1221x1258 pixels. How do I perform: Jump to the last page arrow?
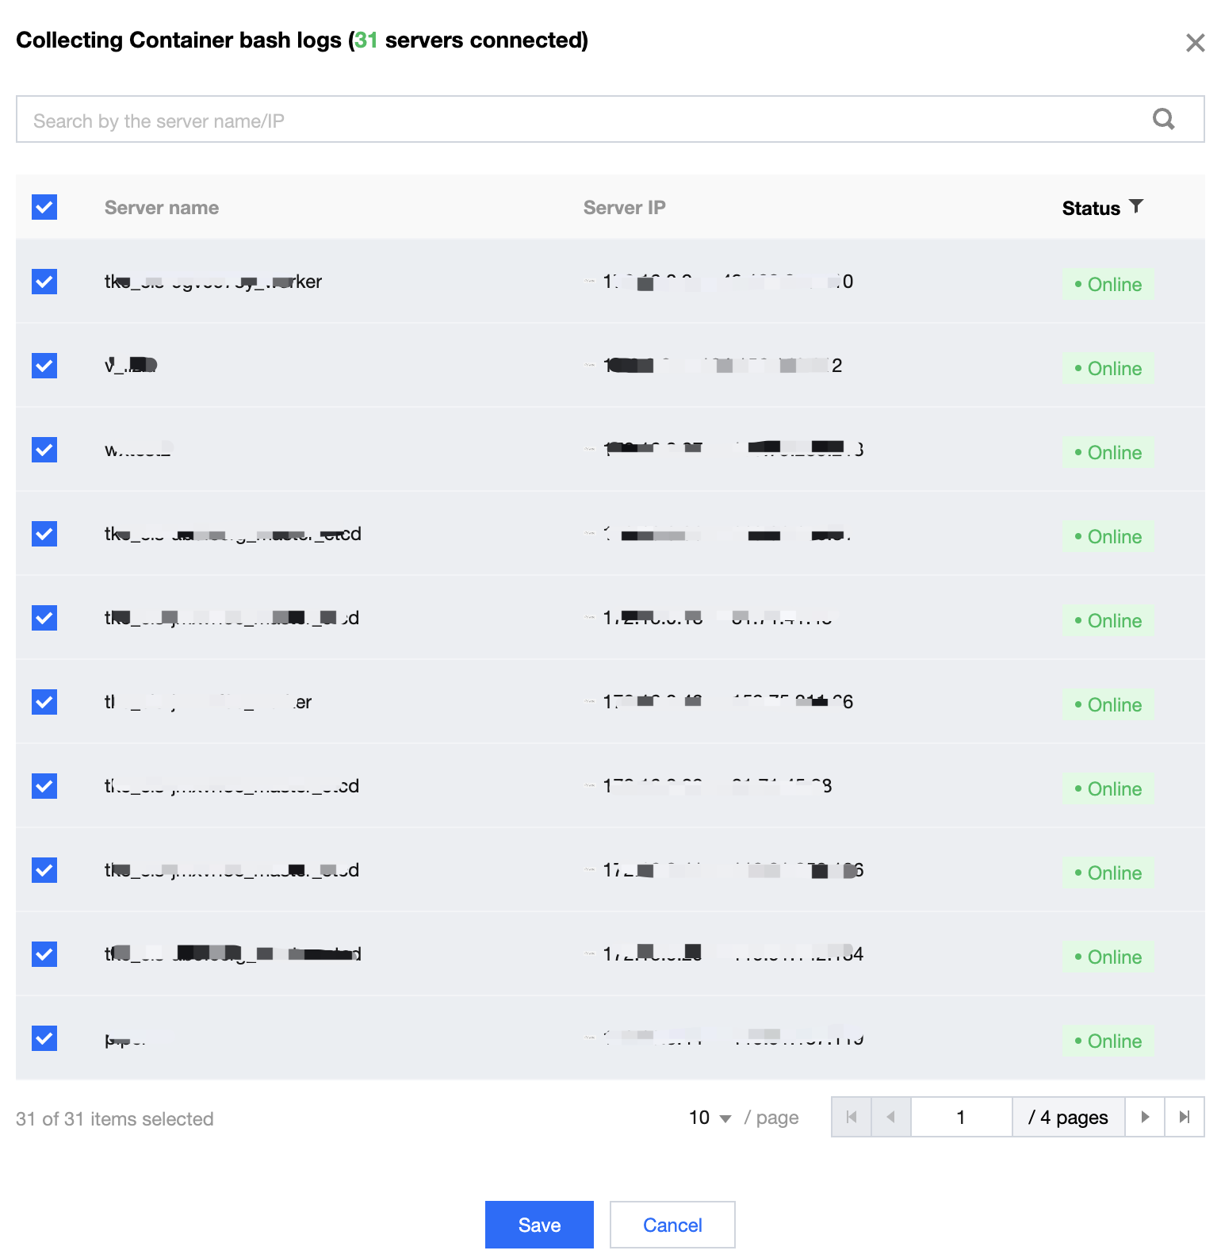coord(1185,1117)
